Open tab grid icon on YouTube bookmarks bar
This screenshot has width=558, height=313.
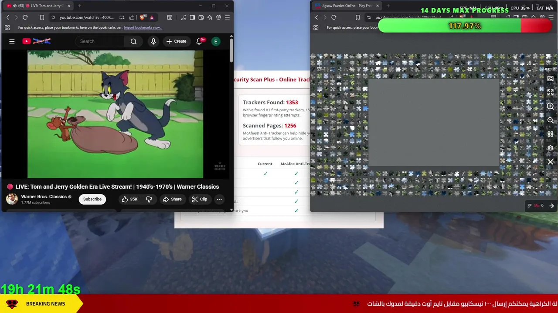(x=7, y=27)
